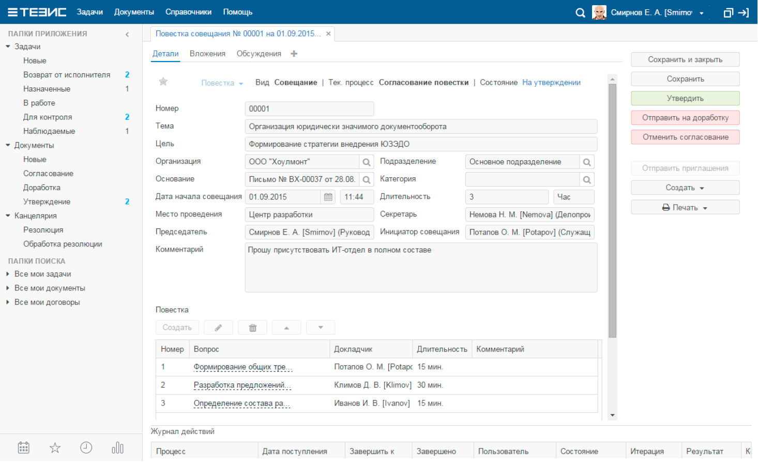Mark document as favorite with star
The width and height of the screenshot is (758, 462).
click(163, 82)
